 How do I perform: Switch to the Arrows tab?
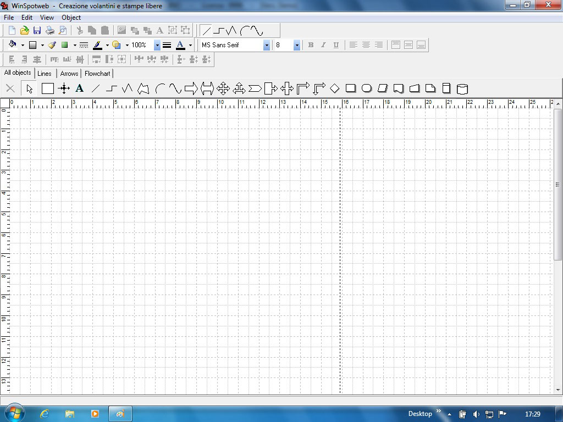tap(69, 74)
